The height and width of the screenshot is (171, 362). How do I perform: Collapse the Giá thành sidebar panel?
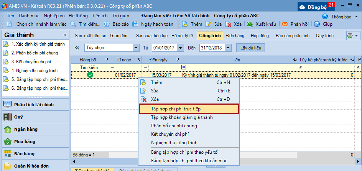pyautogui.click(x=65, y=35)
